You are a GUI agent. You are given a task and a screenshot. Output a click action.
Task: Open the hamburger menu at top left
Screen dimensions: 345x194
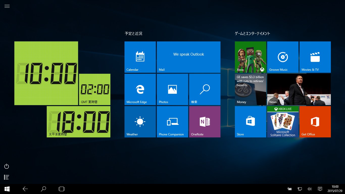pos(7,6)
